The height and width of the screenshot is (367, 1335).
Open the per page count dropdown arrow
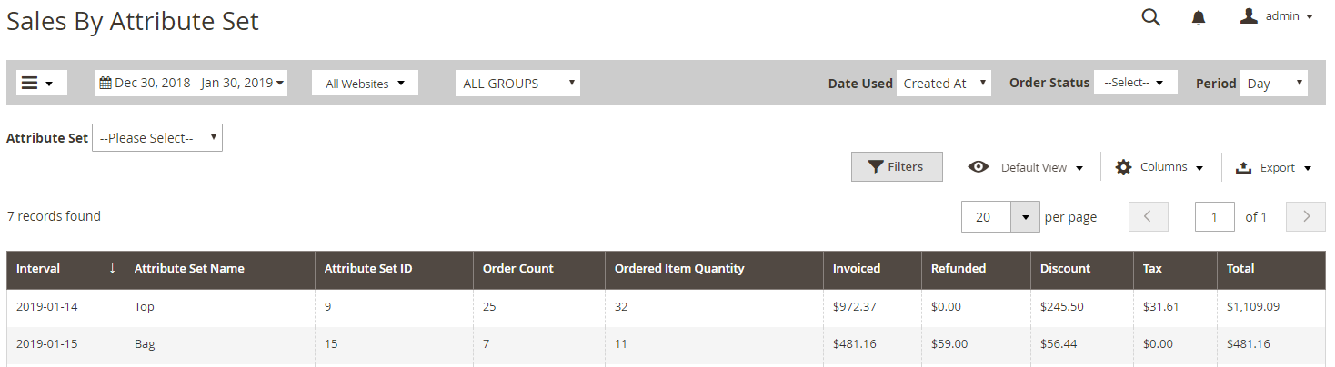(x=1025, y=217)
